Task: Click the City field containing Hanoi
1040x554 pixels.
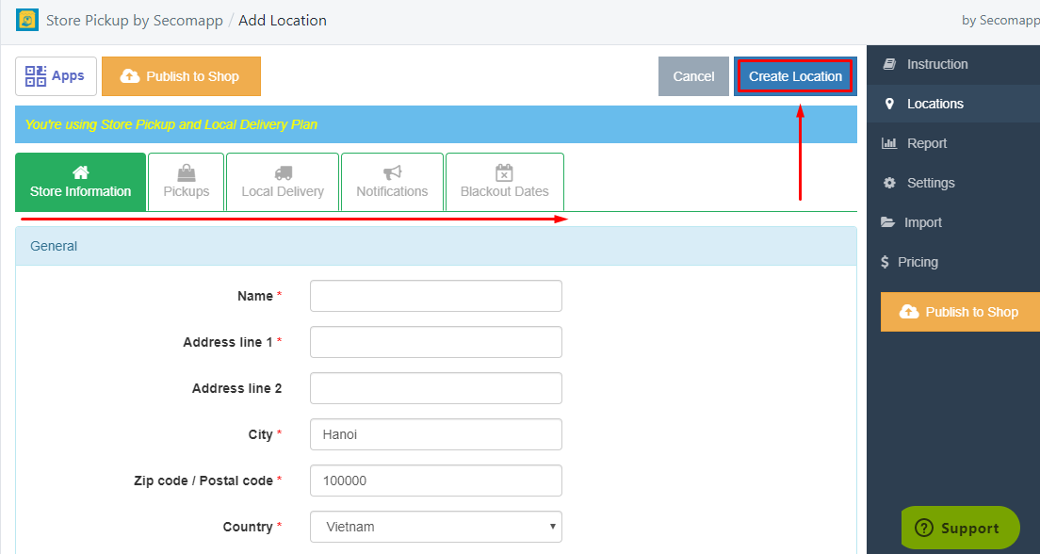Action: (x=436, y=434)
